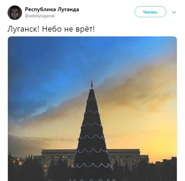The image size is (185, 181).
Task: Click the illuminated house windows at photo's left edge
Action: [x=18, y=162]
